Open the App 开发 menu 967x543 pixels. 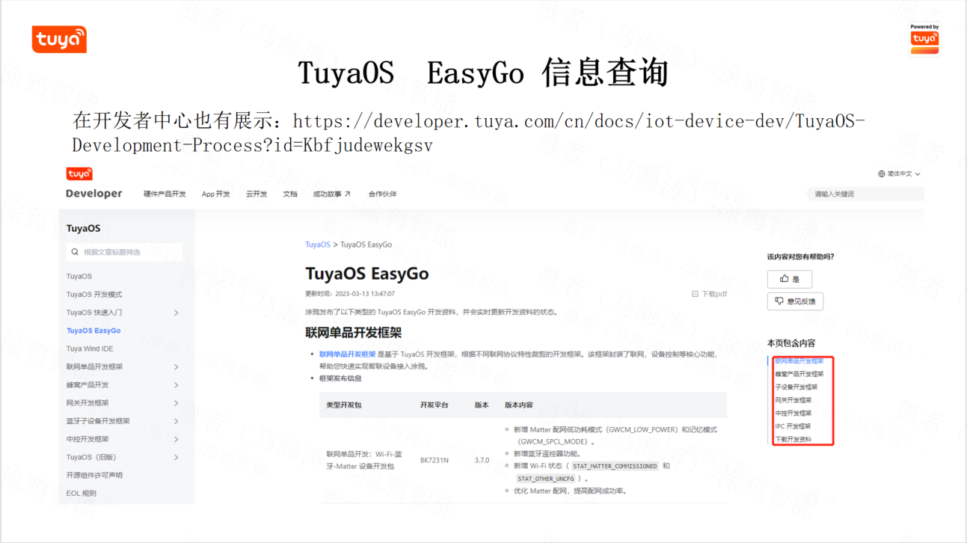point(216,194)
